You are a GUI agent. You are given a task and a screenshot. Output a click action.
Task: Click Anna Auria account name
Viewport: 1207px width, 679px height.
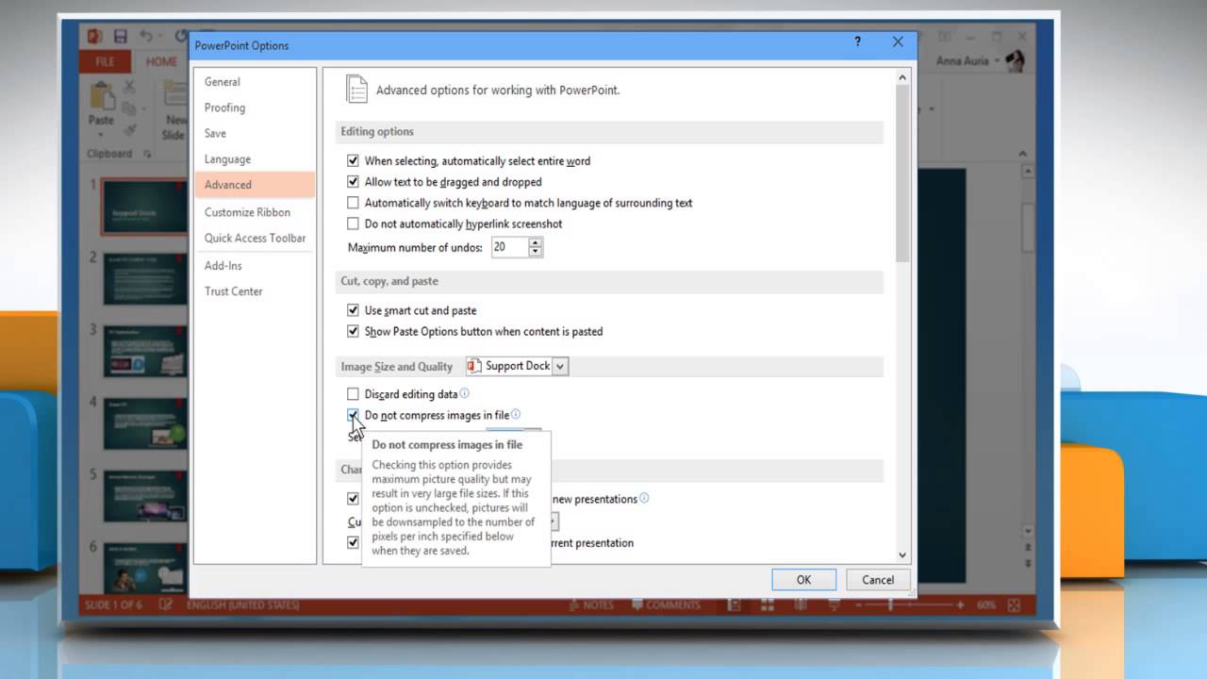[963, 61]
